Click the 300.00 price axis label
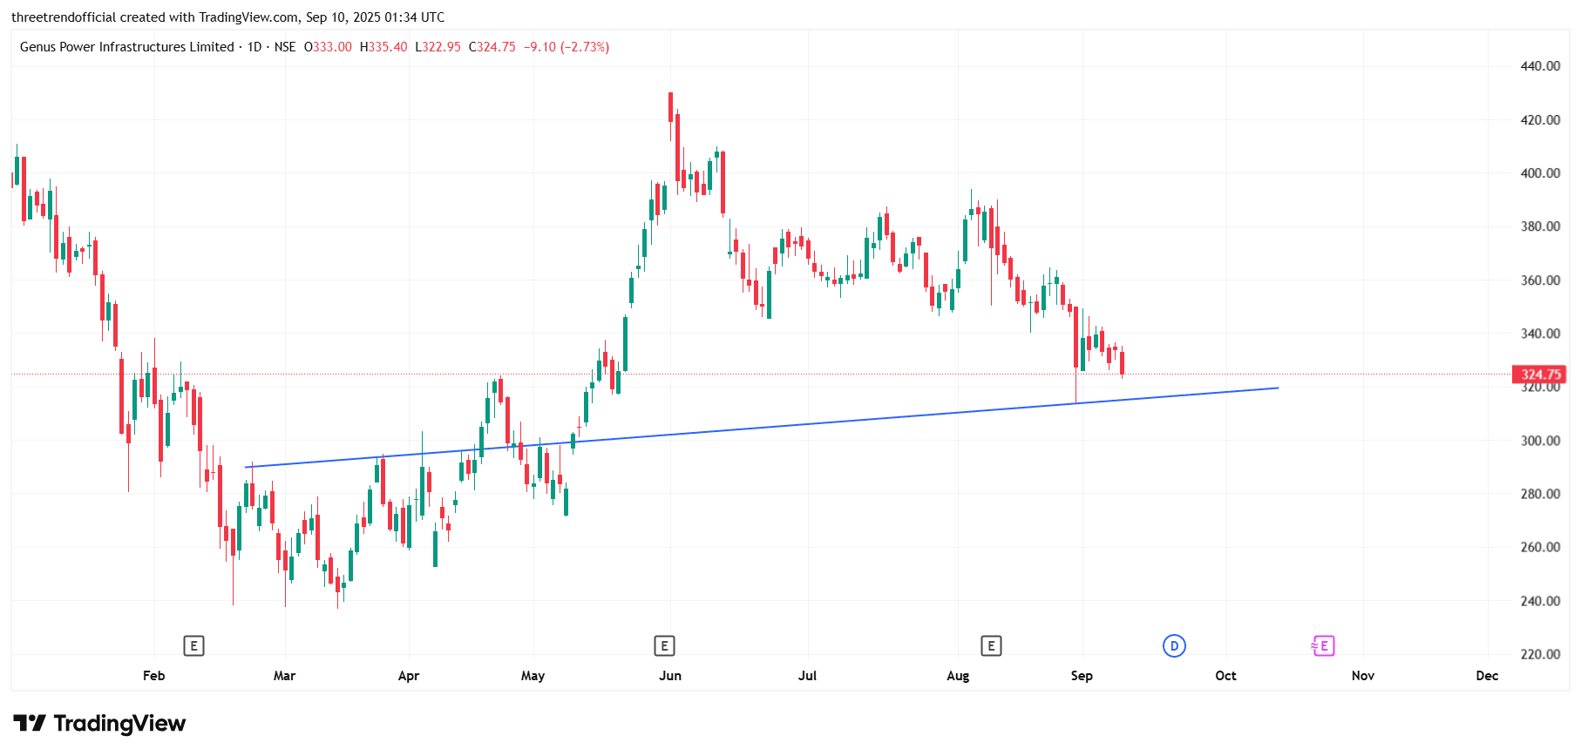 pos(1540,441)
